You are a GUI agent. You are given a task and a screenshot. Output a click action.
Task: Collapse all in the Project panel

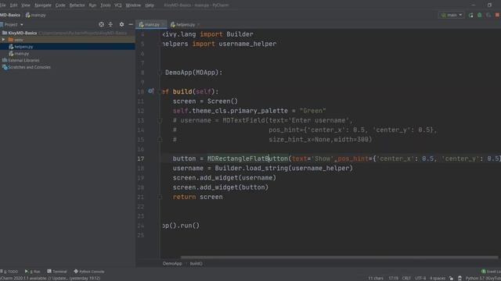pos(110,24)
